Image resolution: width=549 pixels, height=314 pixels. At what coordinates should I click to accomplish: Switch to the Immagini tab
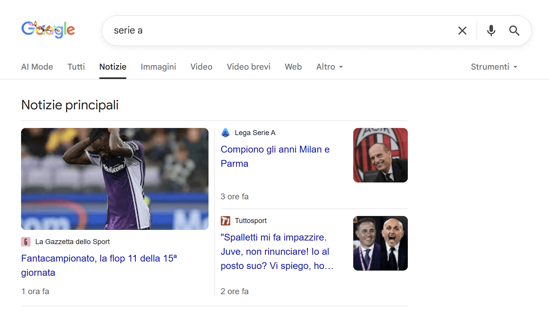[x=158, y=67]
